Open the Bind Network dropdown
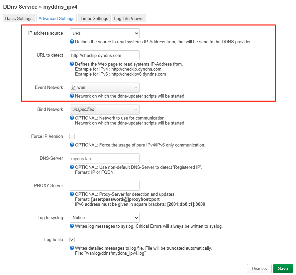 [104, 110]
